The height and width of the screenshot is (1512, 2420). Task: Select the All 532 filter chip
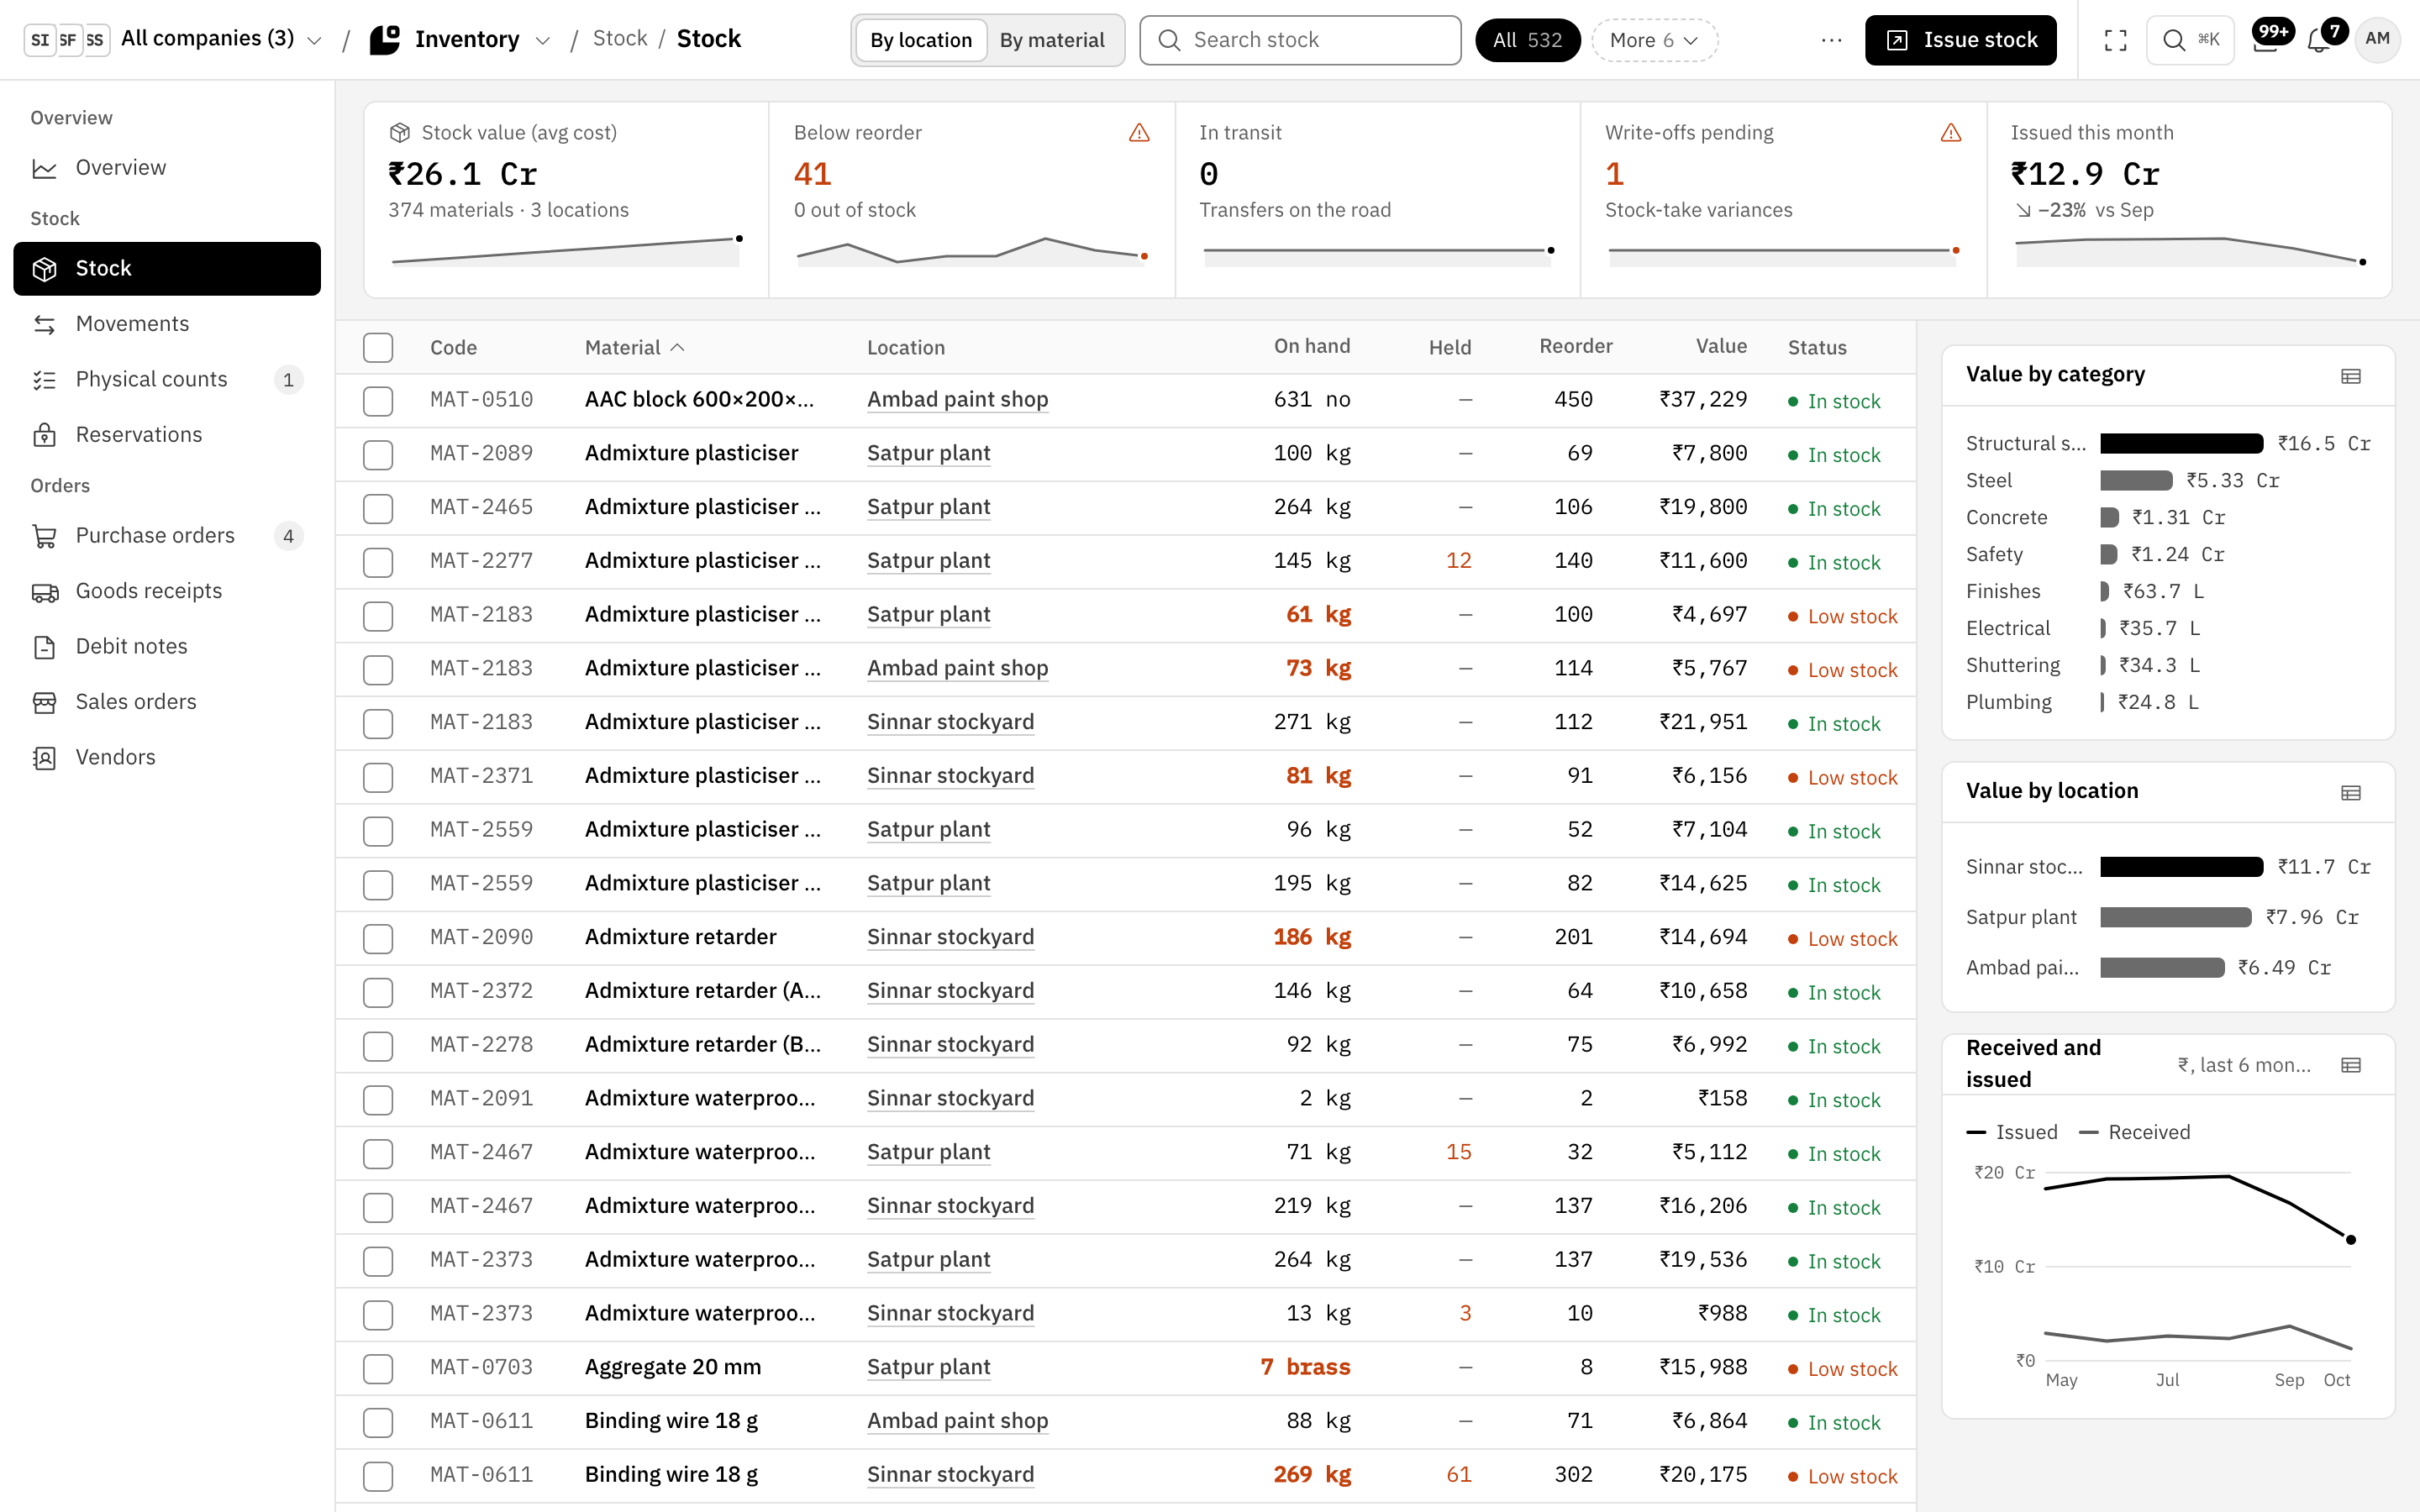(x=1527, y=40)
